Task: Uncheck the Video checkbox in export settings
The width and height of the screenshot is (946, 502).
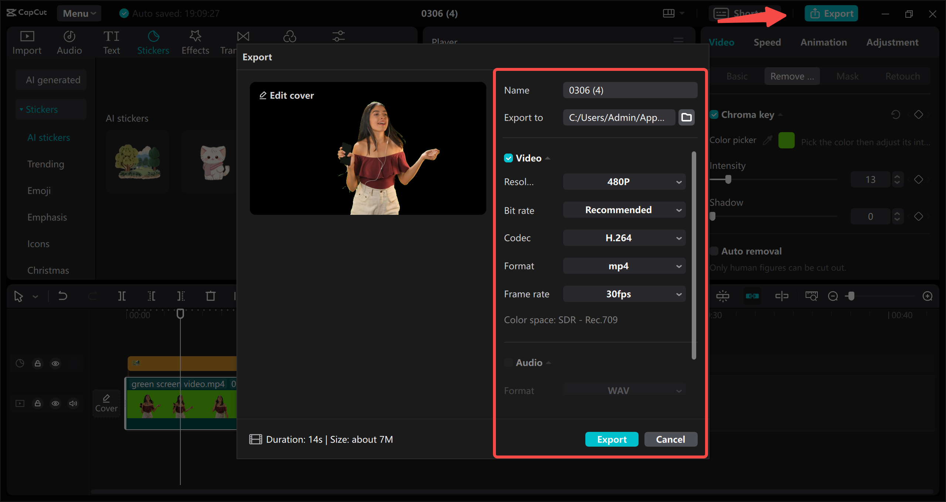Action: [x=508, y=158]
